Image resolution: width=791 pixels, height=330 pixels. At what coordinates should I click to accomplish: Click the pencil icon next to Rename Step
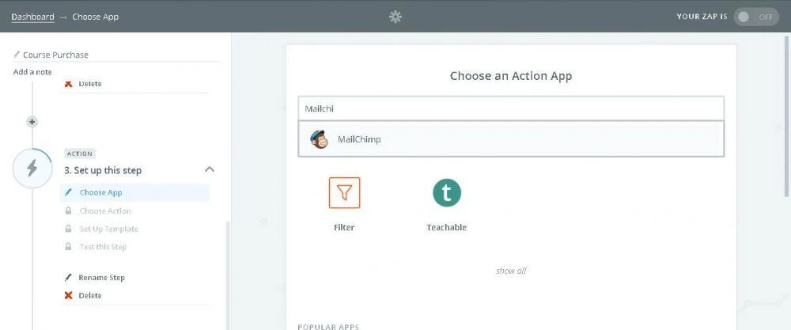69,278
